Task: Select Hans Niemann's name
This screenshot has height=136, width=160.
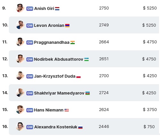Action: (x=49, y=110)
